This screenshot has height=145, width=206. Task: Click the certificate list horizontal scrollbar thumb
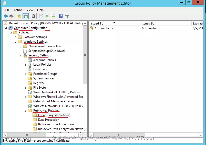point(119,135)
